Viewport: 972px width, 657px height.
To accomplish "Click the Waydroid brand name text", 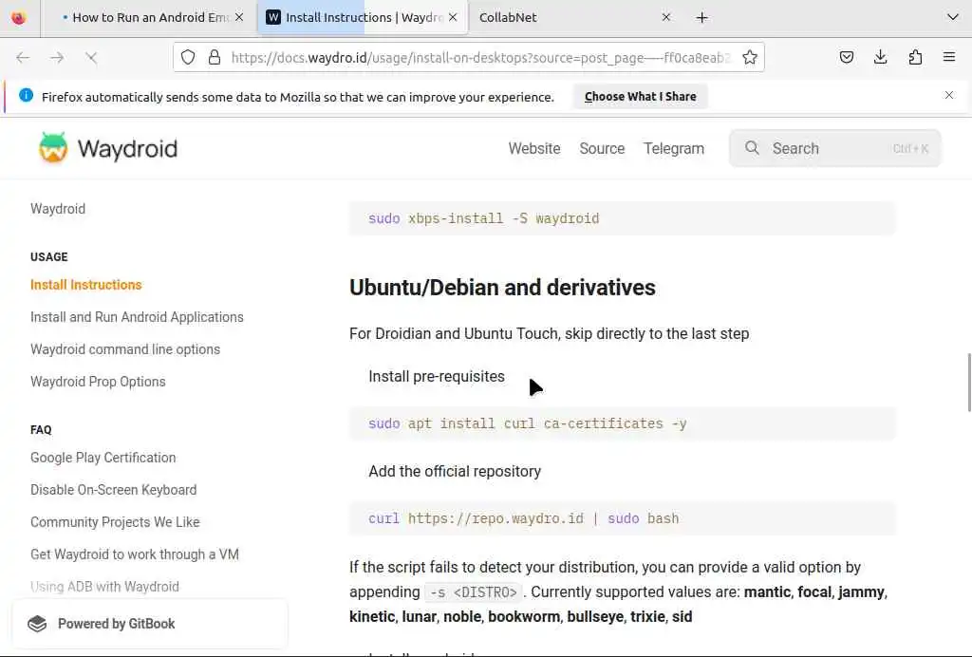I will click(127, 149).
